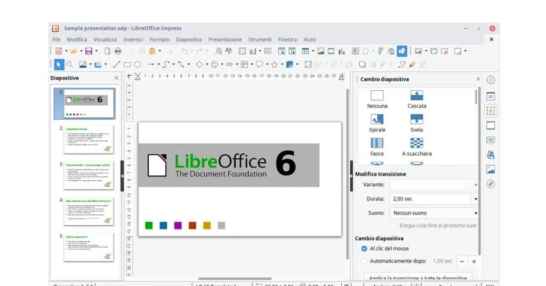Open the Diapositiva menu
Image resolution: width=546 pixels, height=286 pixels.
pyautogui.click(x=189, y=39)
